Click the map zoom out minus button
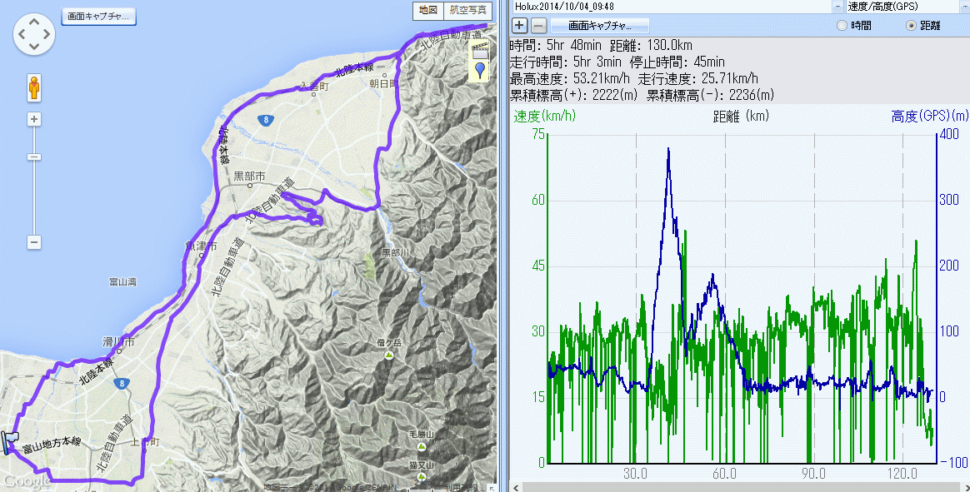This screenshot has height=492, width=970. point(34,242)
